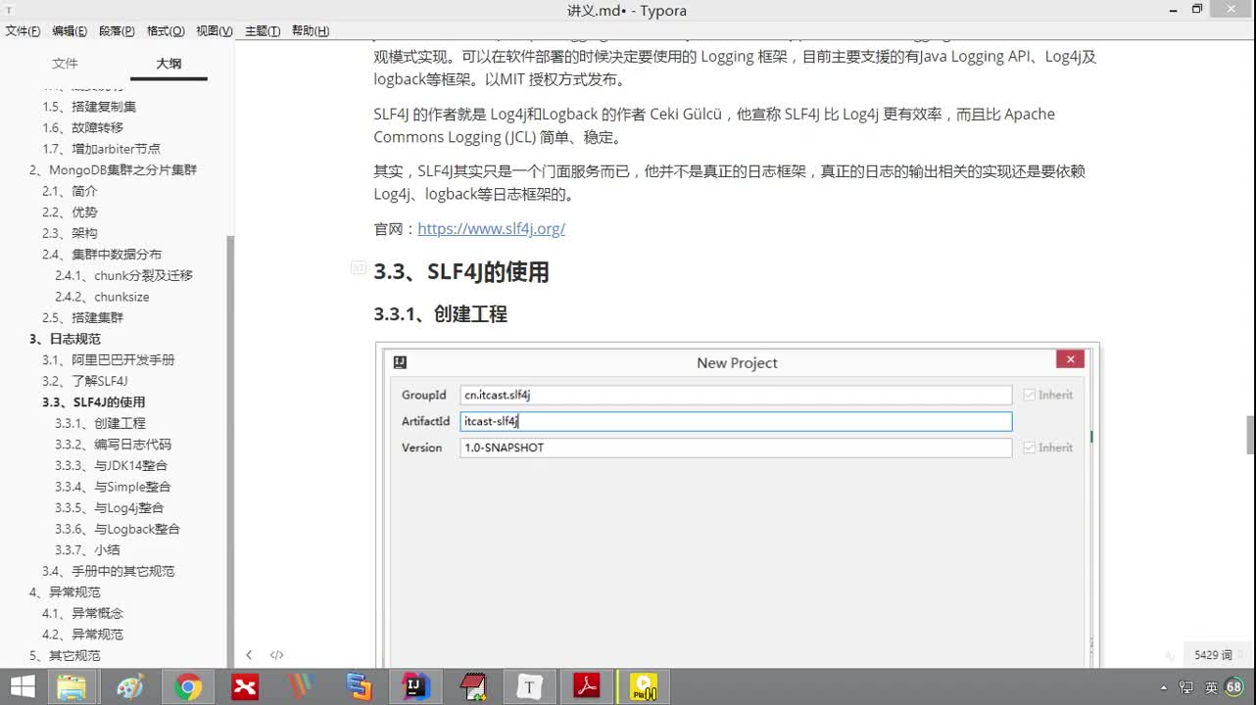Open the 帮助(H) menu
This screenshot has width=1256, height=705.
click(x=311, y=31)
